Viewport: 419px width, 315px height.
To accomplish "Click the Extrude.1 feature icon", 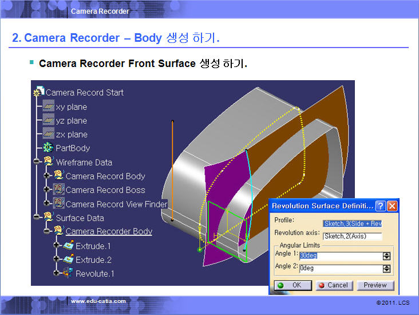I will click(68, 246).
